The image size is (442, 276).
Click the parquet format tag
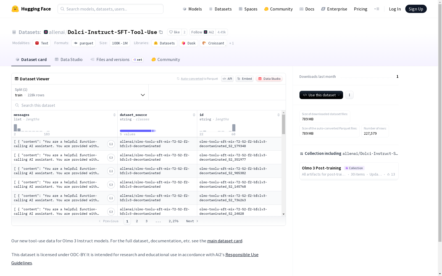coord(83,43)
